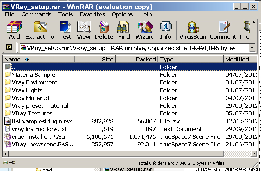Go up one folder level button

pyautogui.click(x=9, y=47)
